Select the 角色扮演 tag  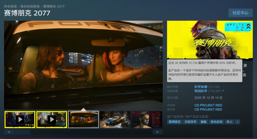216,122
